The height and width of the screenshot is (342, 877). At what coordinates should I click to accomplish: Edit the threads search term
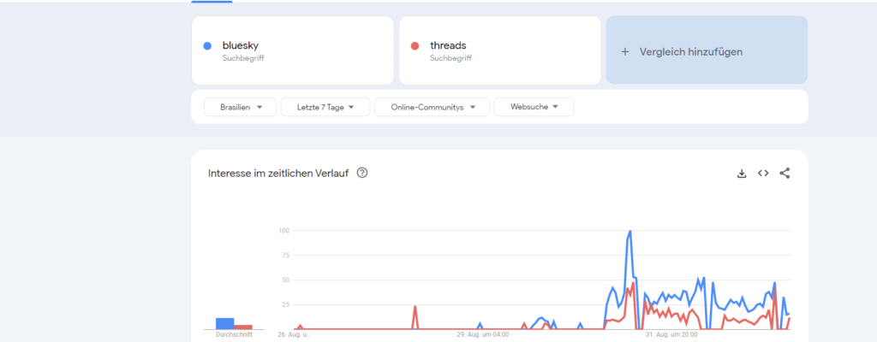point(448,45)
